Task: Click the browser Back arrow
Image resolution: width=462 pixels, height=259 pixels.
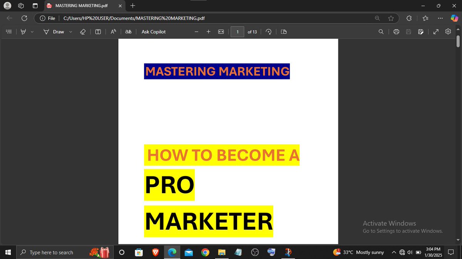Action: (x=10, y=18)
